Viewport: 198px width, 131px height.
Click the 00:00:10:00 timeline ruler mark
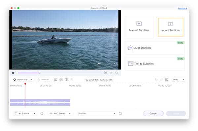46,86
